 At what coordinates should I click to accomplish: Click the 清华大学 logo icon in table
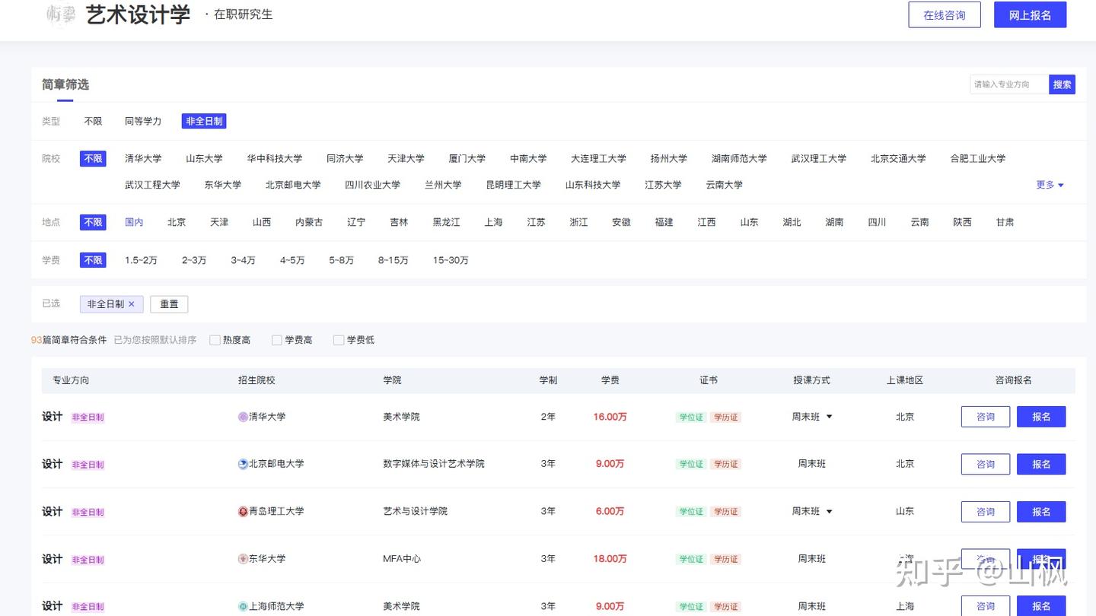(x=243, y=417)
